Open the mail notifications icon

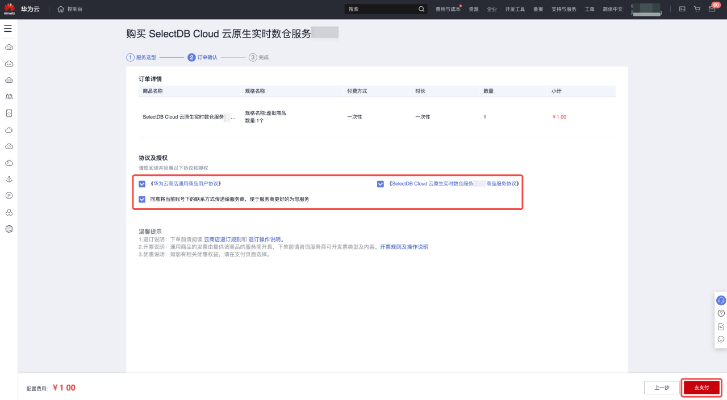pos(712,9)
